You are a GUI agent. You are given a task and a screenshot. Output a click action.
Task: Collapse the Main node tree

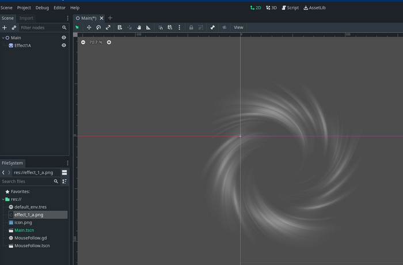click(x=3, y=37)
